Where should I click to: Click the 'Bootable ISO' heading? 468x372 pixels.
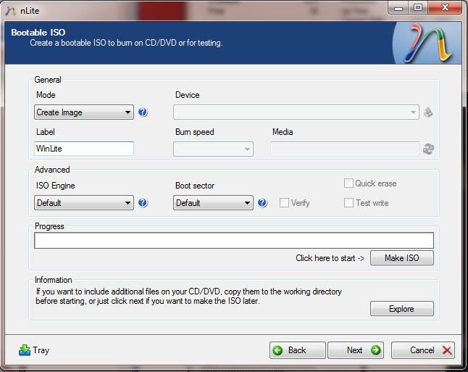coord(38,33)
